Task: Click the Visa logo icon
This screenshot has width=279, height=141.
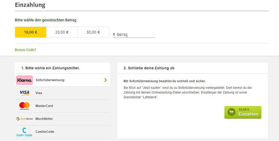Action: point(24,93)
